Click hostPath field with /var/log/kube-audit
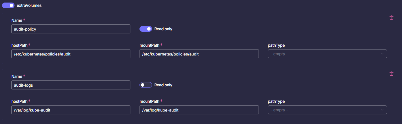 tap(71, 110)
